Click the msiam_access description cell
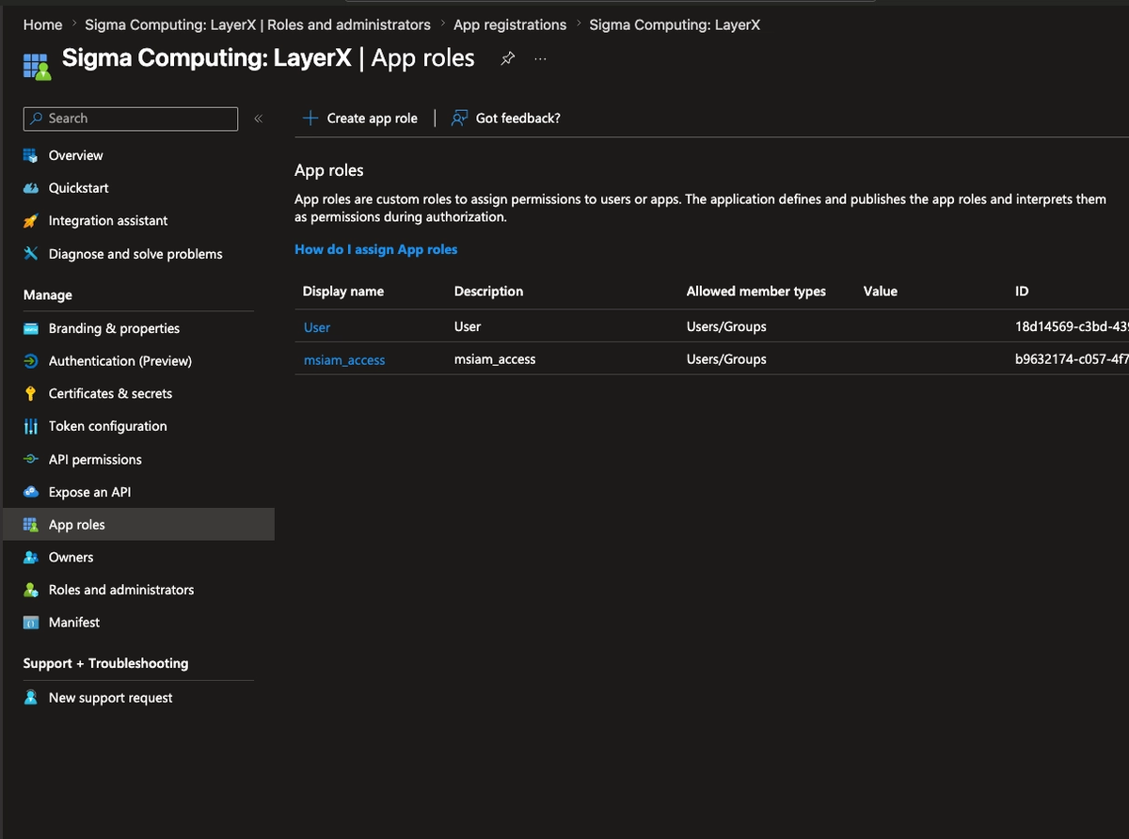Image resolution: width=1129 pixels, height=839 pixels. [x=495, y=359]
